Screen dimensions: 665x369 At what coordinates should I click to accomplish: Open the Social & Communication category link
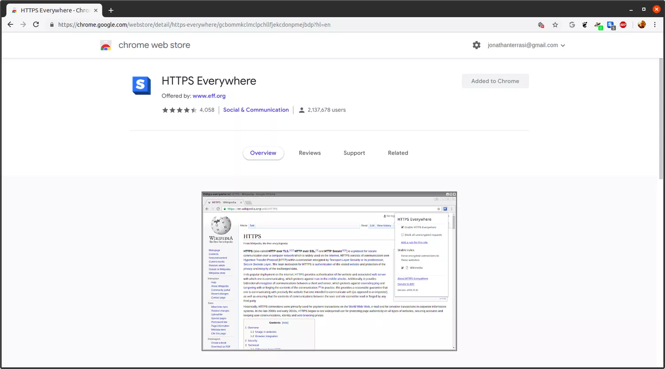[x=256, y=110]
